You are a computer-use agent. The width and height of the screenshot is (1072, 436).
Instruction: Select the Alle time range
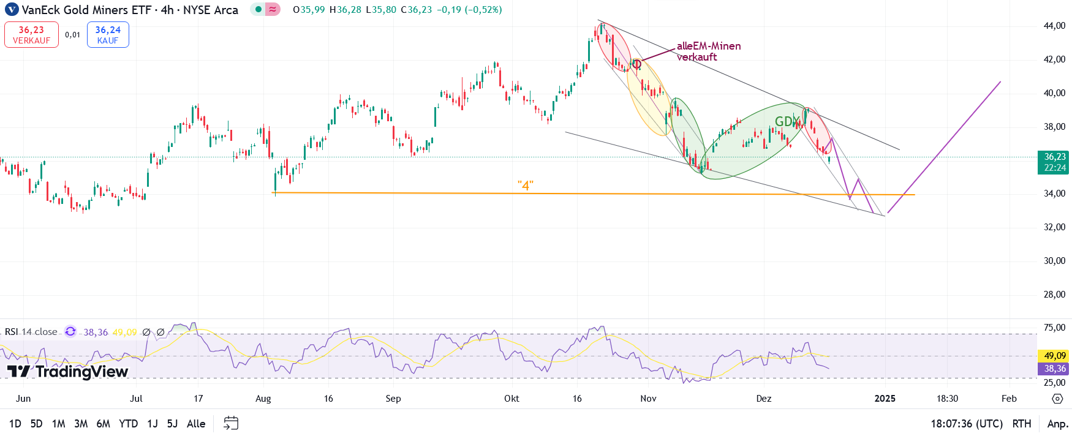pos(196,424)
